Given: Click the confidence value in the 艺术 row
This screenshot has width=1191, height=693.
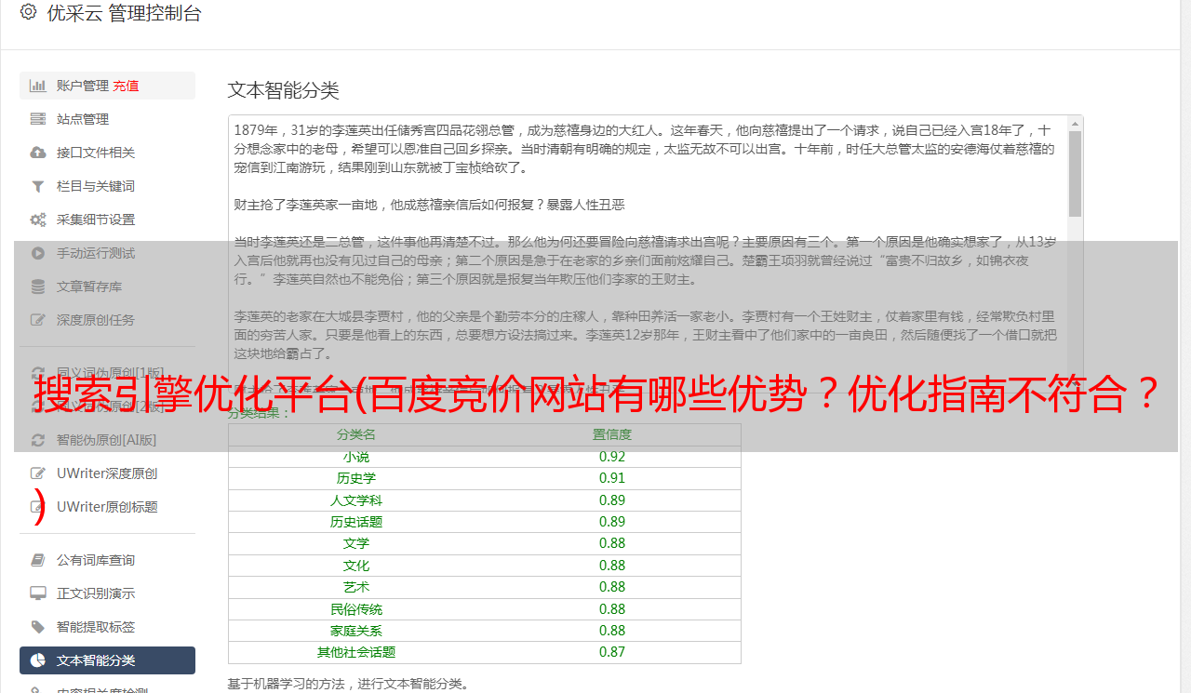Looking at the screenshot, I should point(612,587).
